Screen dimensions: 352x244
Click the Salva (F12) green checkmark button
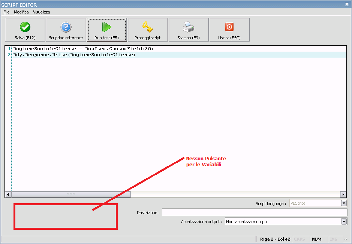point(25,30)
